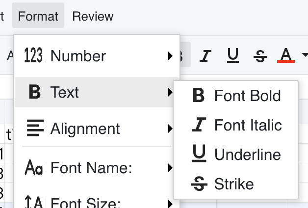Expand the Number submenu arrow

[x=170, y=56]
